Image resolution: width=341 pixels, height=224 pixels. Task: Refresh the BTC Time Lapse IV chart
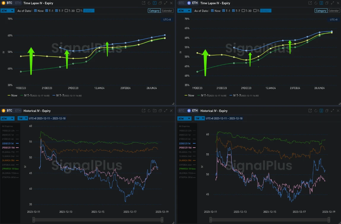(x=149, y=3)
